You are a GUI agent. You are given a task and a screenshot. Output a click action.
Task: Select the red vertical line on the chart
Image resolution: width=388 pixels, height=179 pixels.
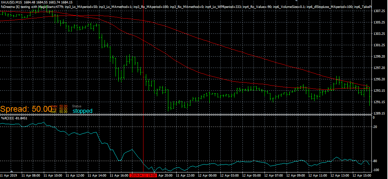(x=143, y=87)
